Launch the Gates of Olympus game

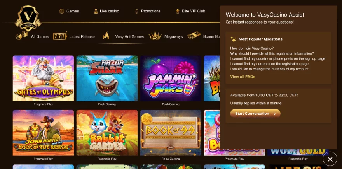coord(43,79)
